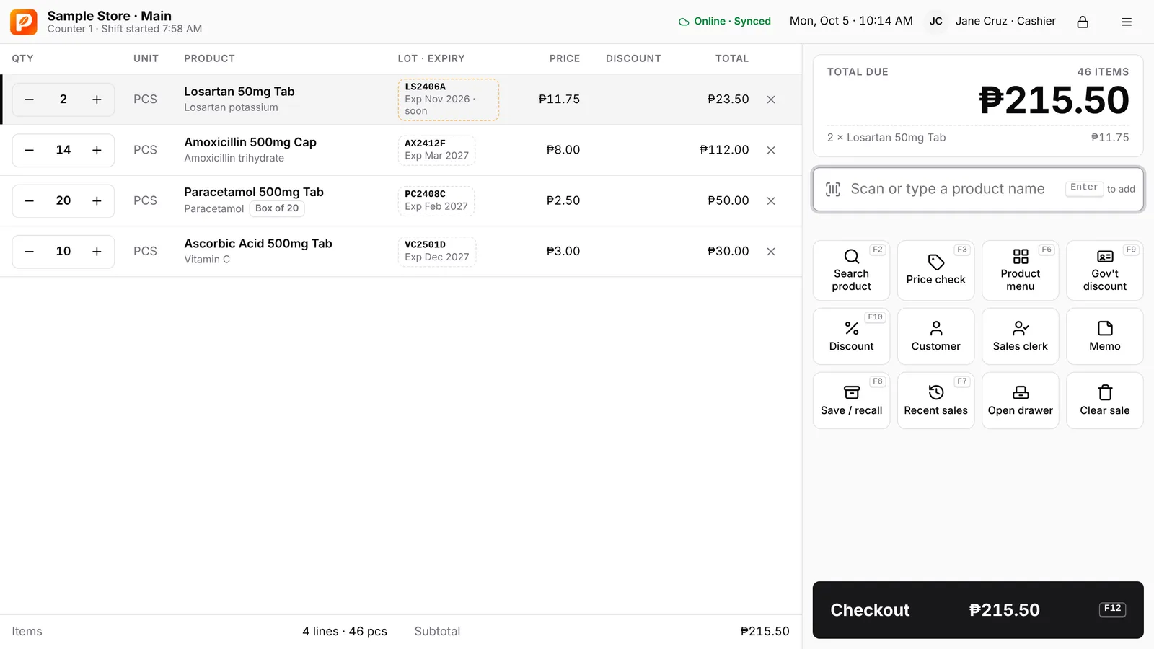Open the Search product tile

coord(851,270)
